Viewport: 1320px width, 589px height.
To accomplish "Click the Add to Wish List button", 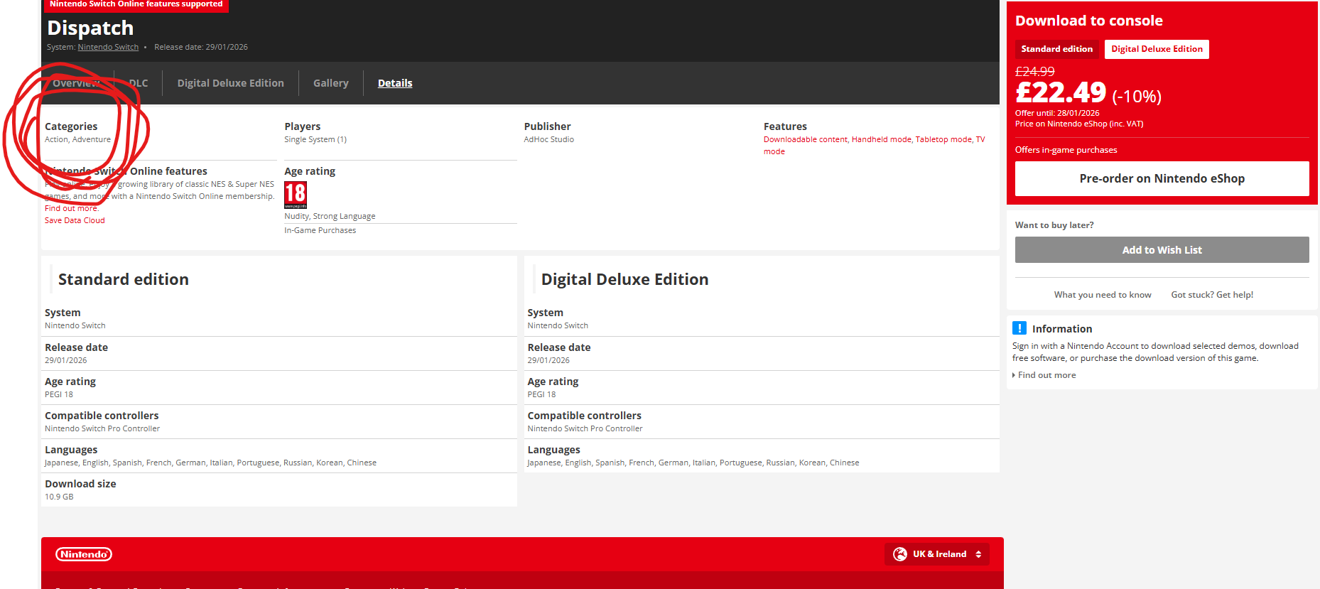I will (x=1162, y=250).
